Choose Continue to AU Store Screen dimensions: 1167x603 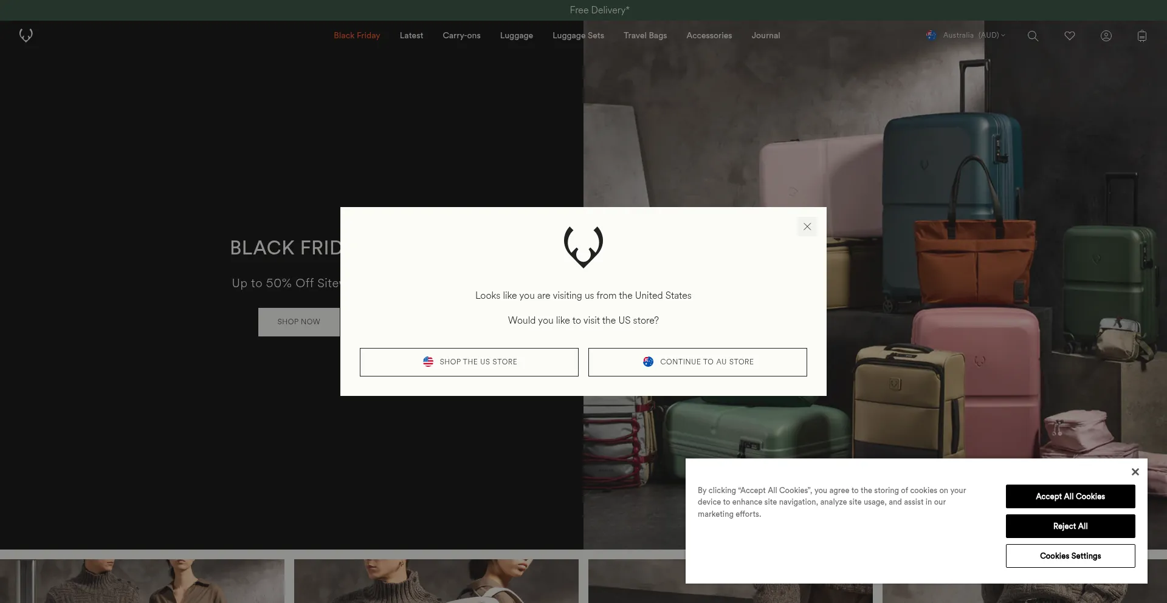point(698,362)
